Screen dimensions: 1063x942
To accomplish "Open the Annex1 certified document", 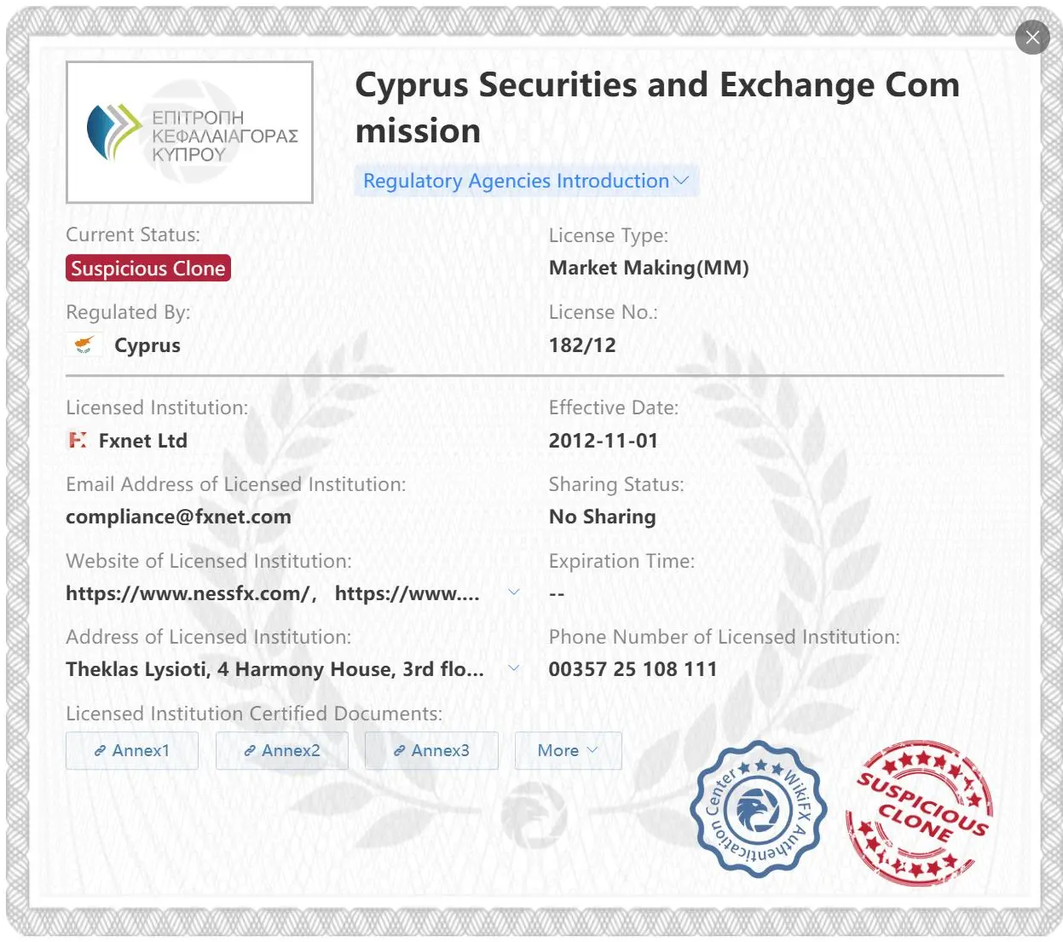I will [x=132, y=750].
